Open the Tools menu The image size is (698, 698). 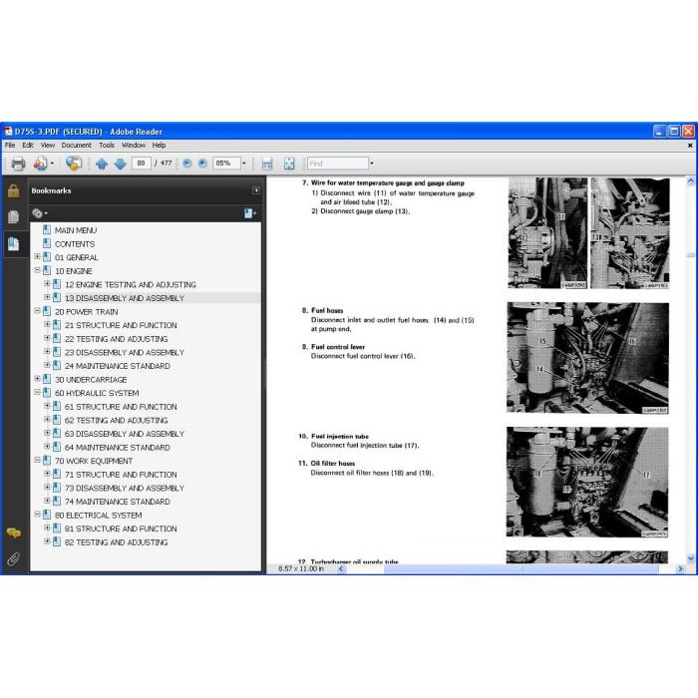click(x=107, y=146)
